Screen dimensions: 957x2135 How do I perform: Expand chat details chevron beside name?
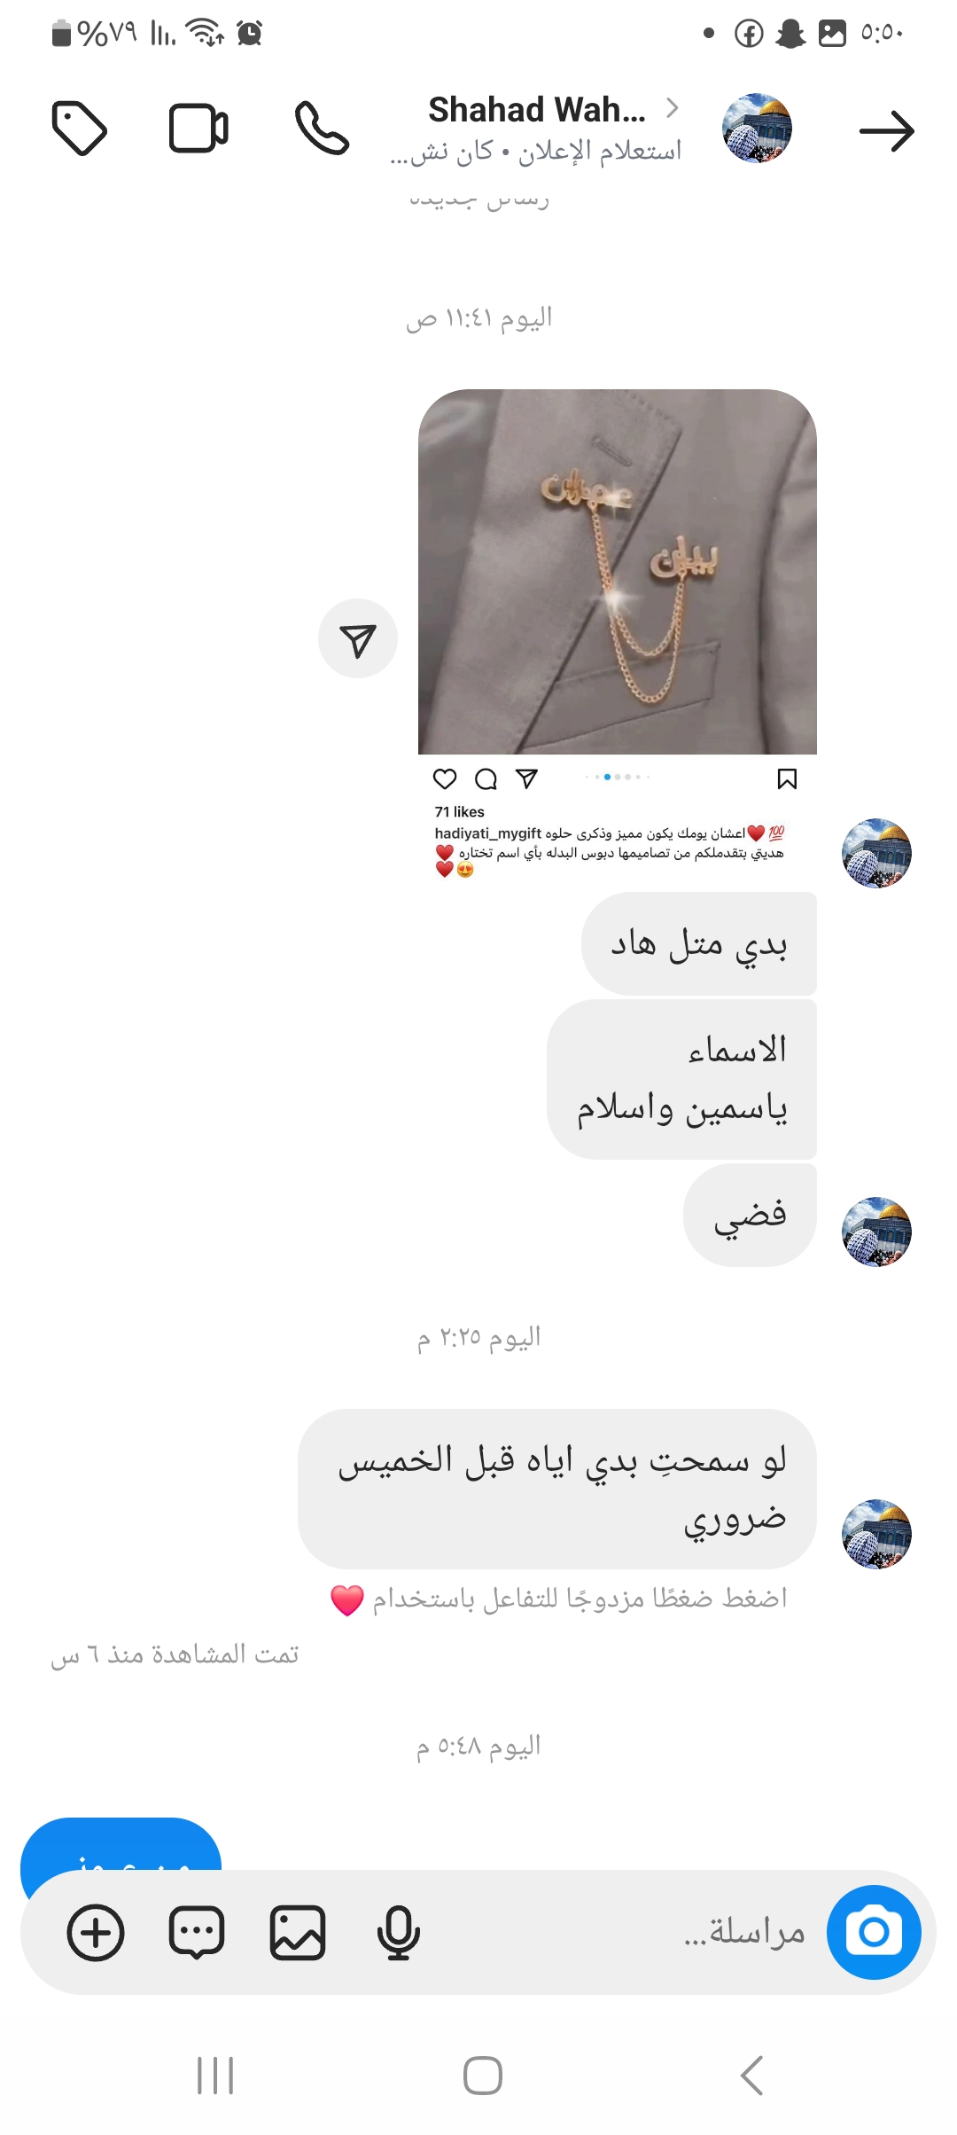click(673, 108)
